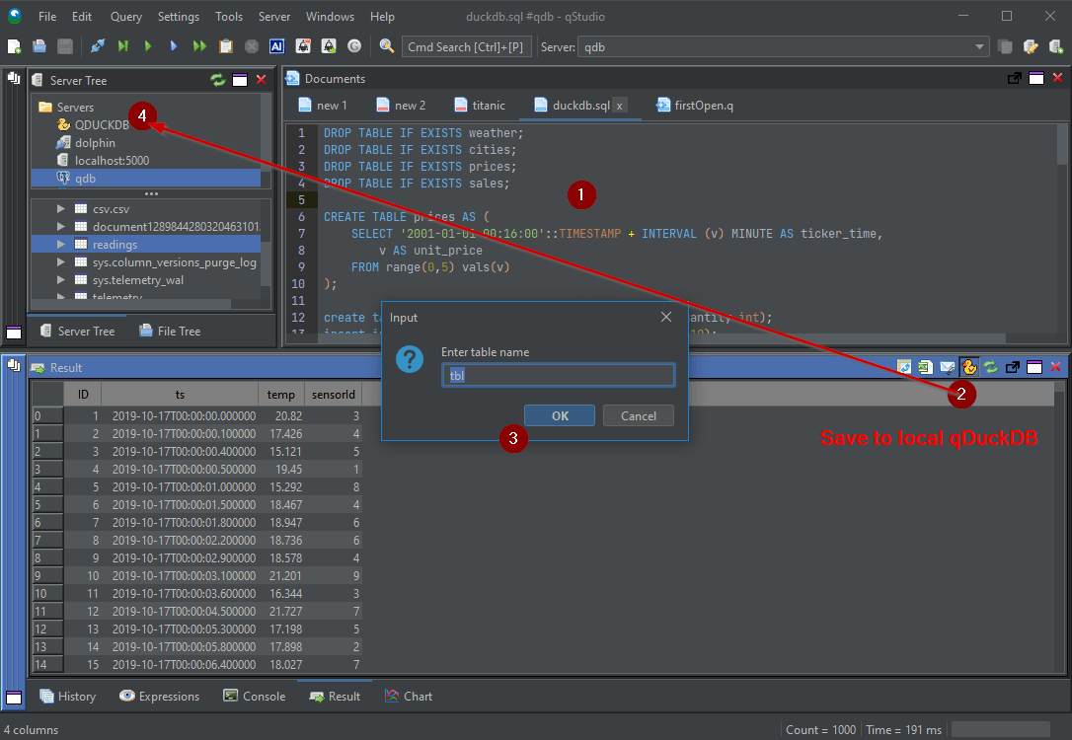This screenshot has height=740, width=1072.
Task: Click the plug connect-server toolbar icon
Action: pos(98,46)
